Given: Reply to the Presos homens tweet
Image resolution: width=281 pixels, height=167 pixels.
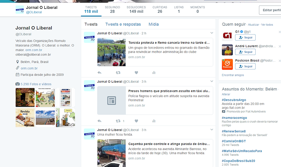Looking at the screenshot, I should [x=100, y=121].
